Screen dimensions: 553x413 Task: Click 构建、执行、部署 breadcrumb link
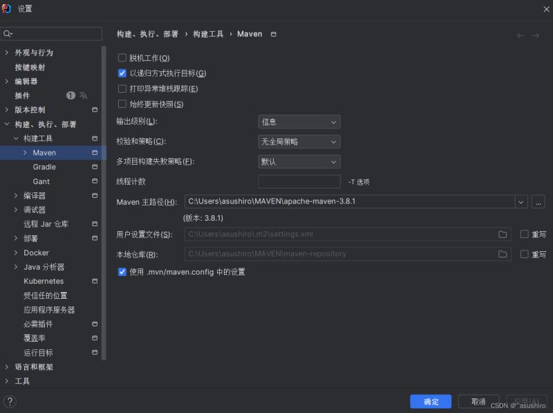tap(147, 34)
